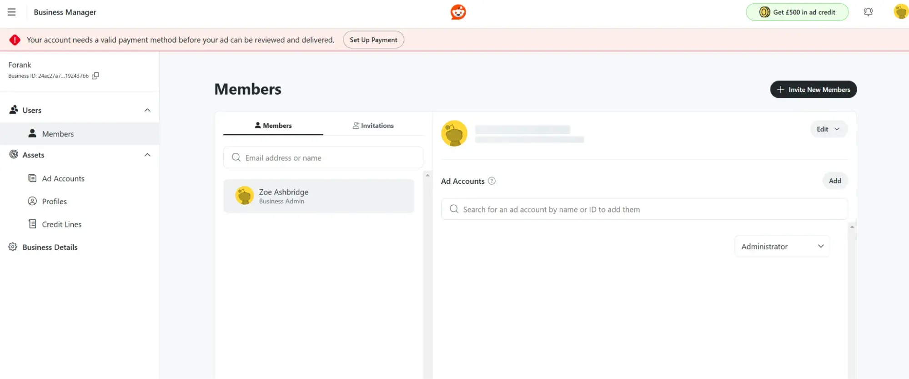Click the Assets icon in sidebar
909x379 pixels.
14,155
